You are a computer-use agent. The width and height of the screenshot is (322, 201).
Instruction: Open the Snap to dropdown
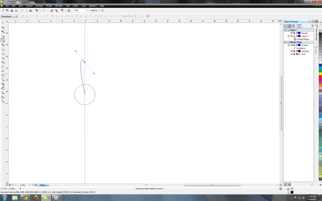(x=99, y=10)
